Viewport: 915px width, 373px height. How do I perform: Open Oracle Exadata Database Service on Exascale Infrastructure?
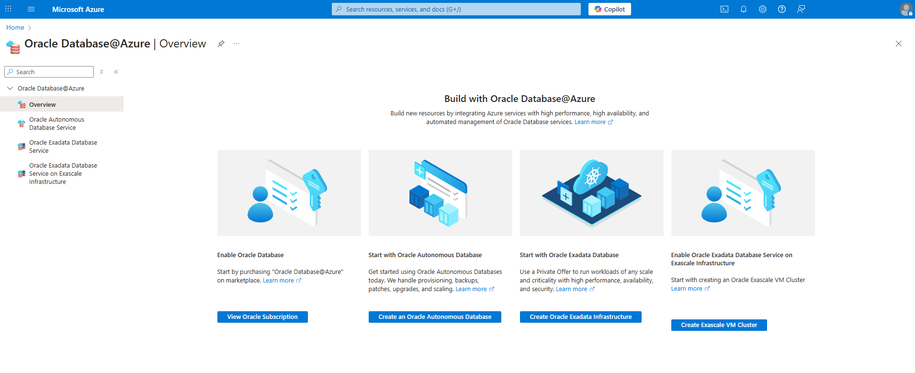(x=63, y=173)
